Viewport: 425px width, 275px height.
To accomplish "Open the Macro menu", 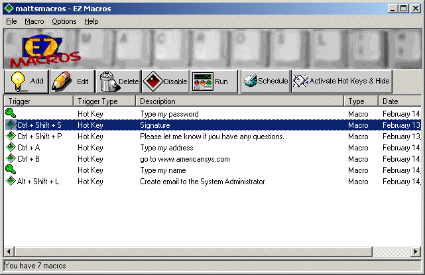I will point(34,21).
